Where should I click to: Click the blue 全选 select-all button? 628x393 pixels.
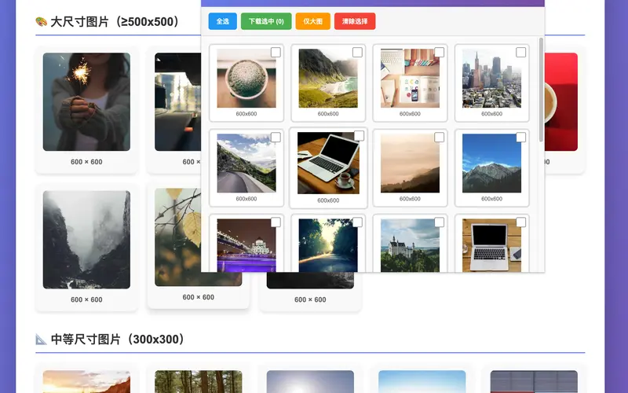[222, 22]
